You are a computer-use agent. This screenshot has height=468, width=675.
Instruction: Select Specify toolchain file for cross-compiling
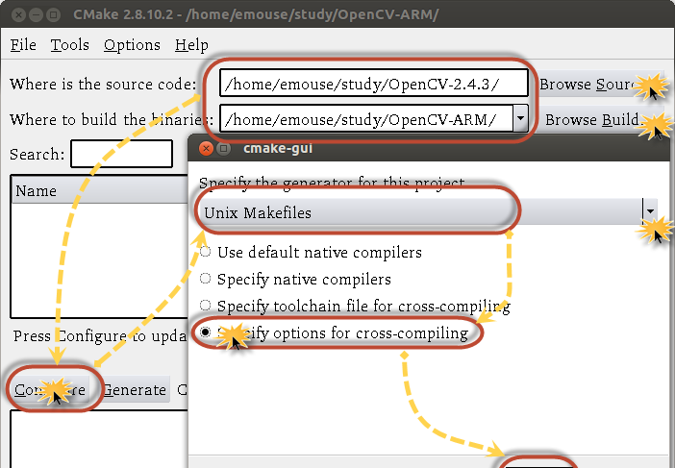pos(355,307)
